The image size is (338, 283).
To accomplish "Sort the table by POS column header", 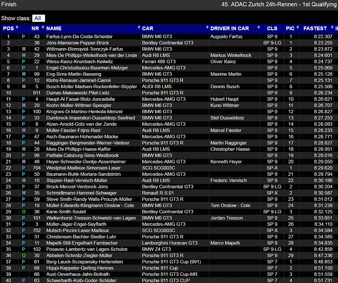I will [8, 28].
